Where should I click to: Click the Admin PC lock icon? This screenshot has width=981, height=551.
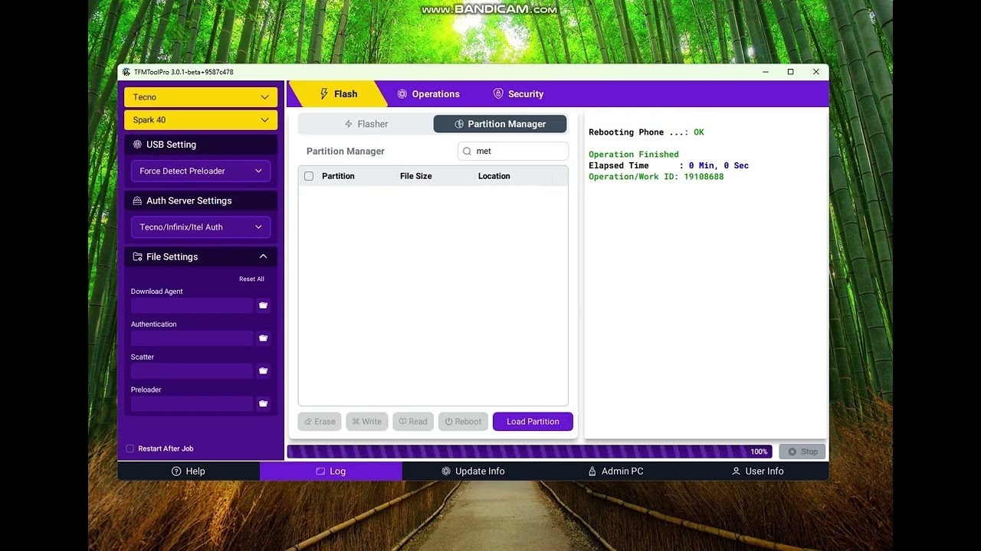tap(592, 471)
